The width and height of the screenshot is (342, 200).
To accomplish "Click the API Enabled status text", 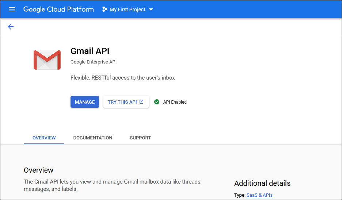I will pos(175,102).
